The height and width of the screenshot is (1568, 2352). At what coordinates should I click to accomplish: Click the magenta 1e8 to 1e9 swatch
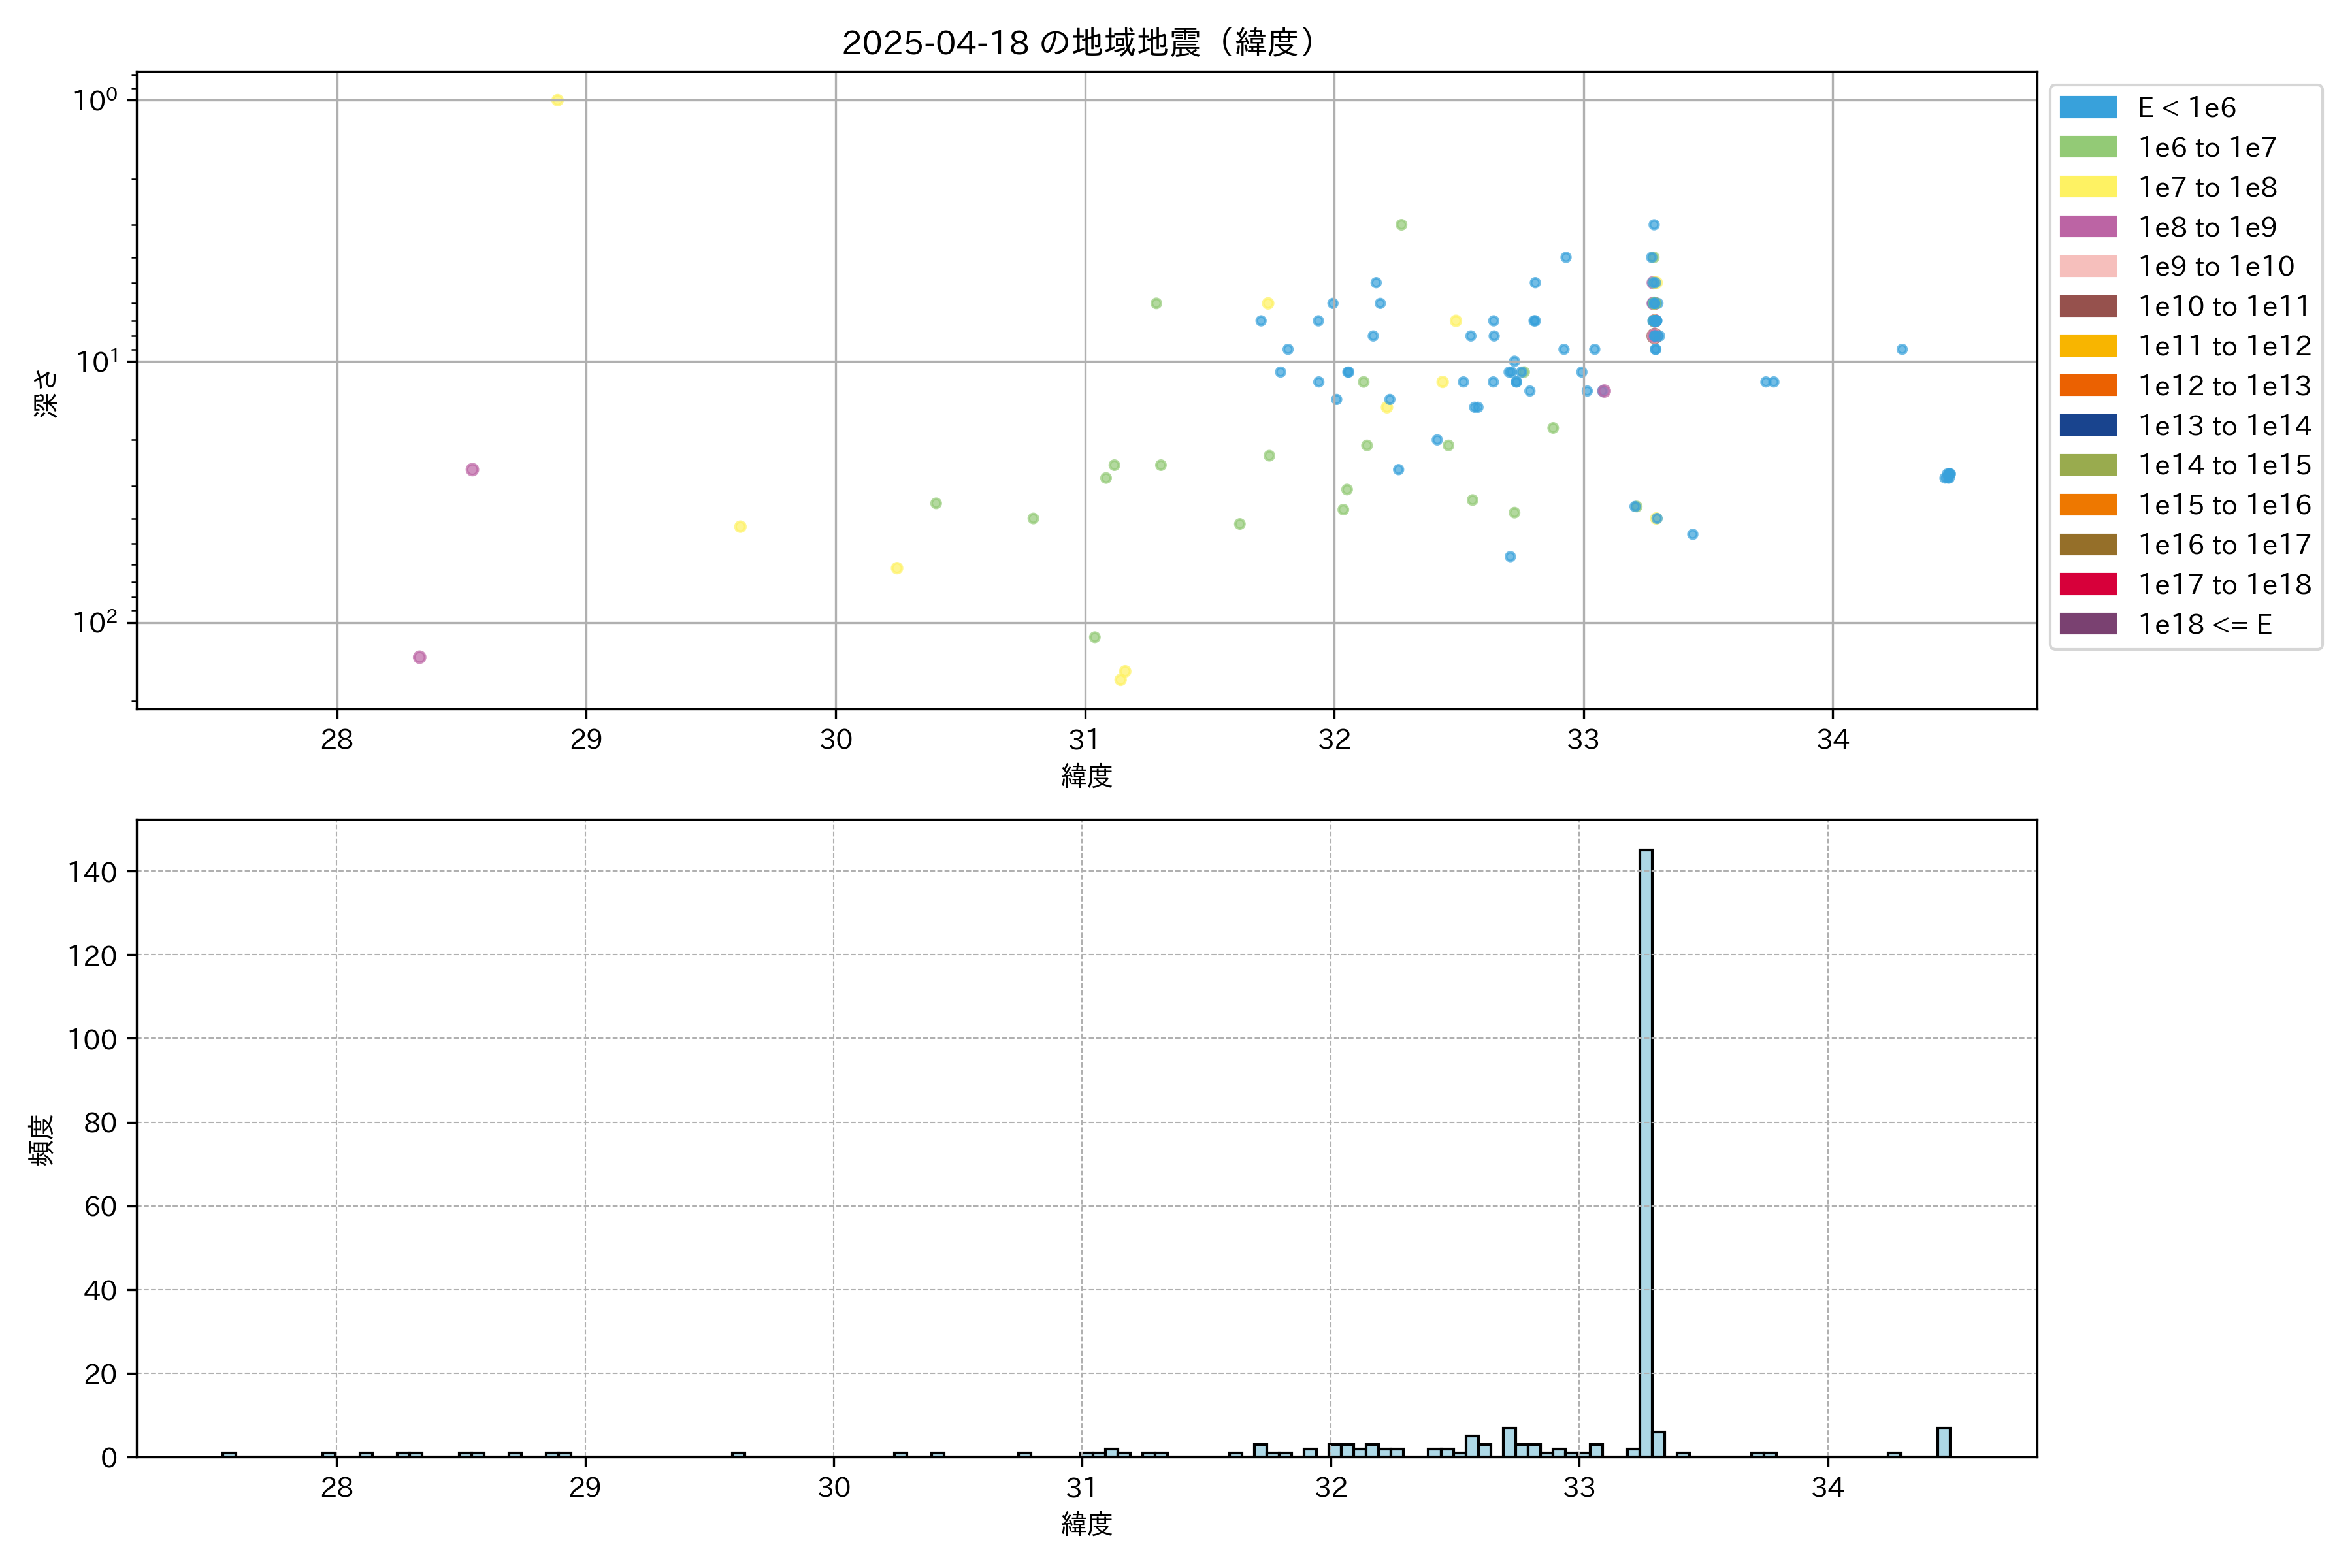(2087, 227)
